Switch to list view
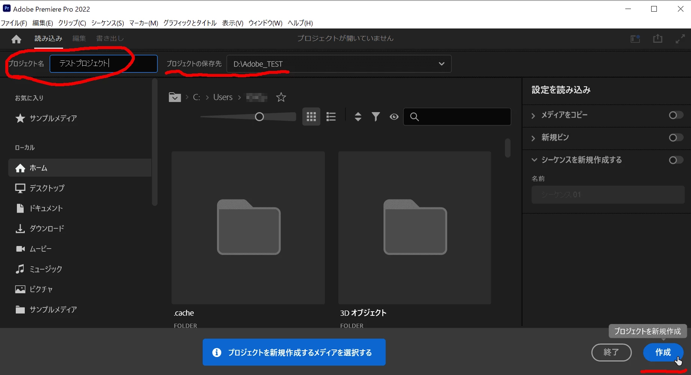The height and width of the screenshot is (375, 691). 331,117
